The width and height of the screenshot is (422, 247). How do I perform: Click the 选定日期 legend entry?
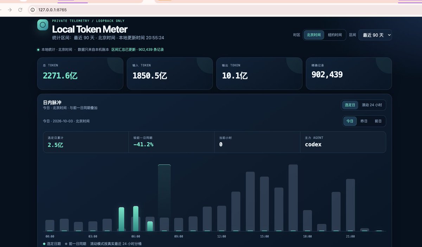(x=52, y=243)
